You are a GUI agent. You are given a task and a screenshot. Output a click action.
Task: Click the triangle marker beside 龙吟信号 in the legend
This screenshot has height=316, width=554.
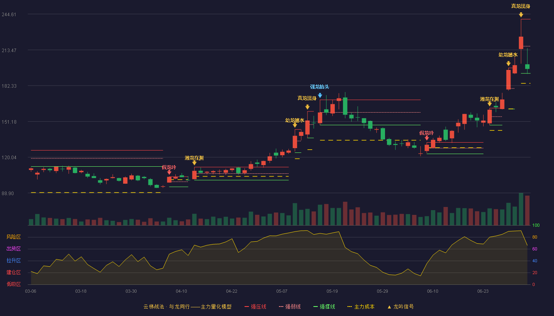(389, 307)
